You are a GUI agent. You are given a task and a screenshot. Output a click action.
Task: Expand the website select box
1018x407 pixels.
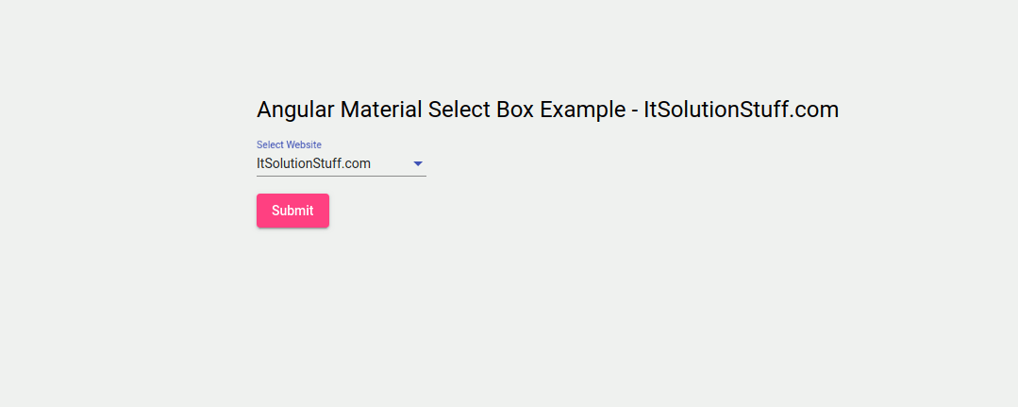tap(341, 163)
